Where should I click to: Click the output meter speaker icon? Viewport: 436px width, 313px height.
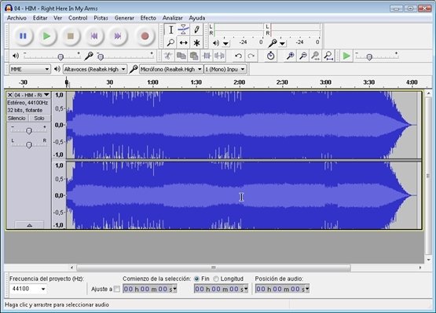click(x=216, y=43)
